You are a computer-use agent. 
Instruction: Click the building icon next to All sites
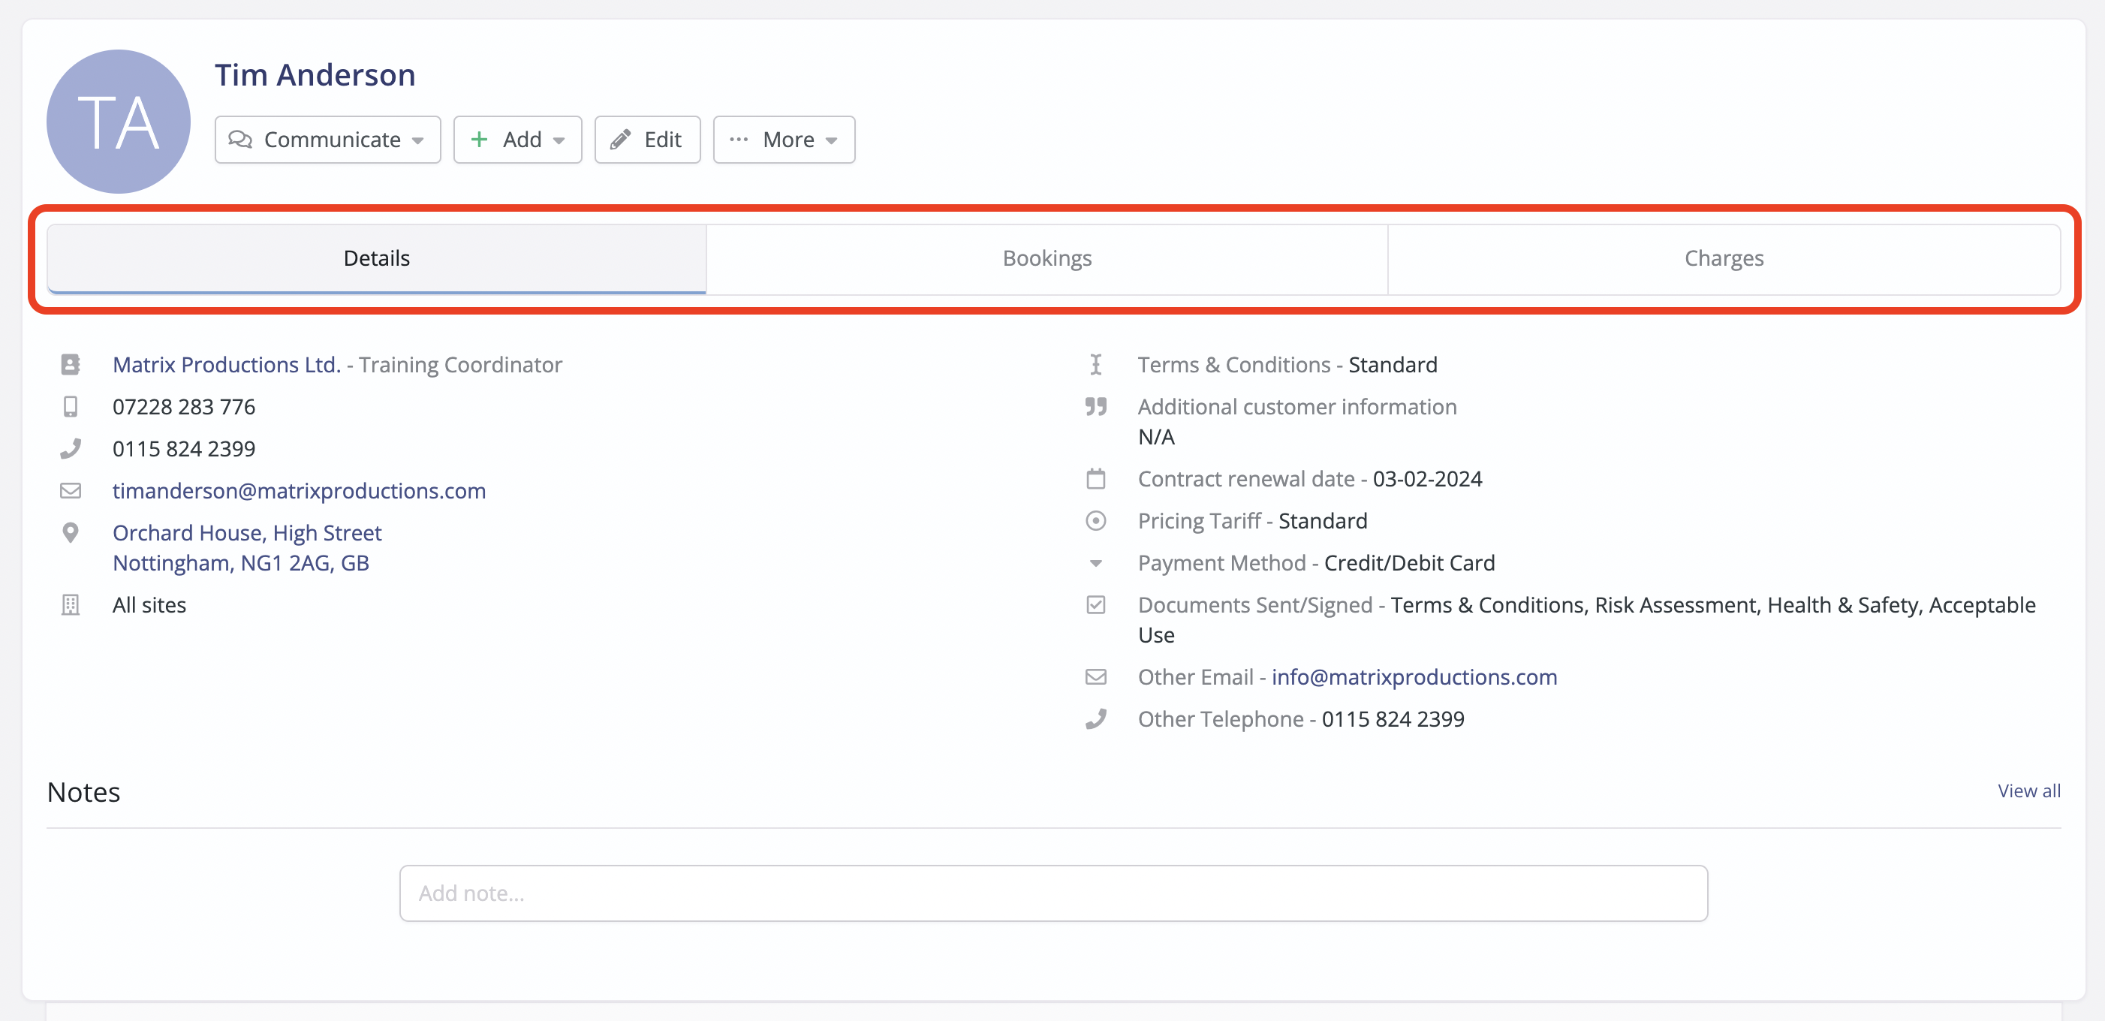point(71,605)
